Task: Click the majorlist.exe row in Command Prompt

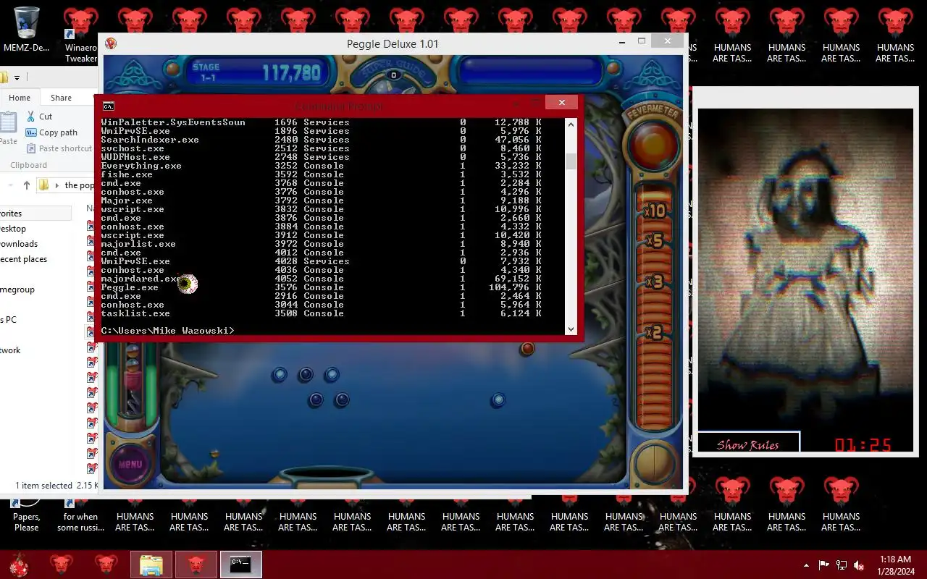Action: click(322, 244)
